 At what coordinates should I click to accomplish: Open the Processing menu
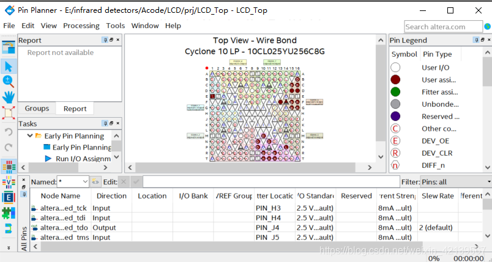click(x=81, y=26)
